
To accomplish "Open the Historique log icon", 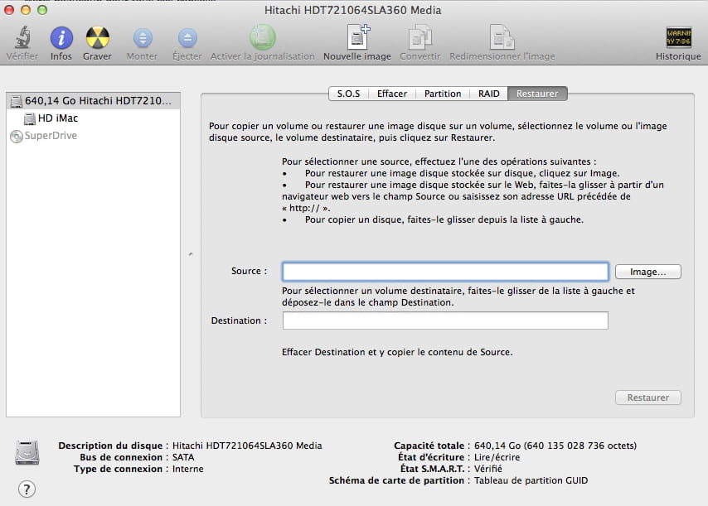I will click(x=678, y=37).
